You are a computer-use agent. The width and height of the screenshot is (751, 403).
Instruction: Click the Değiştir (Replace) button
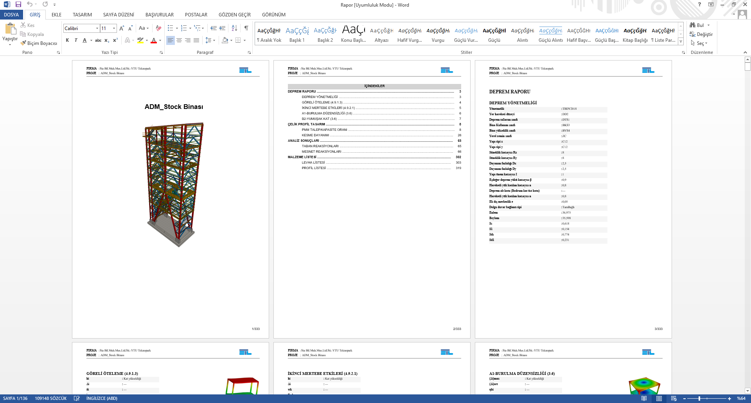click(x=701, y=34)
